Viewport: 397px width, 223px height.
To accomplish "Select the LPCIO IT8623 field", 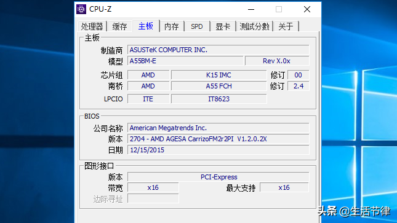I will [219, 99].
